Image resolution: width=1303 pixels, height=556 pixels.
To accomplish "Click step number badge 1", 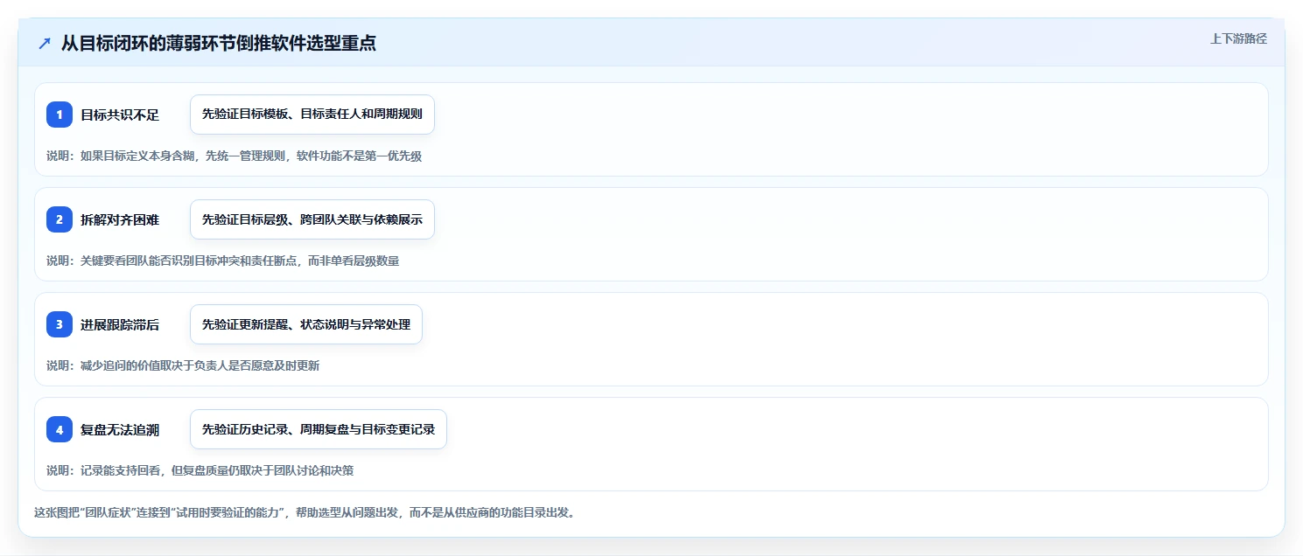I will point(60,115).
